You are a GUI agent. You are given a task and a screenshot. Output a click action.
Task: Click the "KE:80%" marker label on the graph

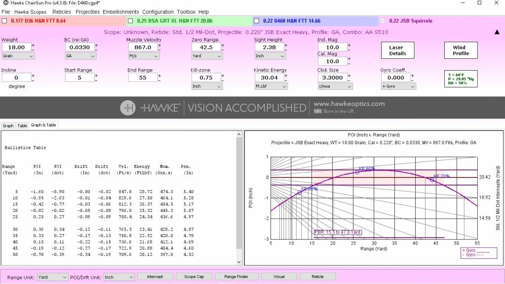[367, 168]
